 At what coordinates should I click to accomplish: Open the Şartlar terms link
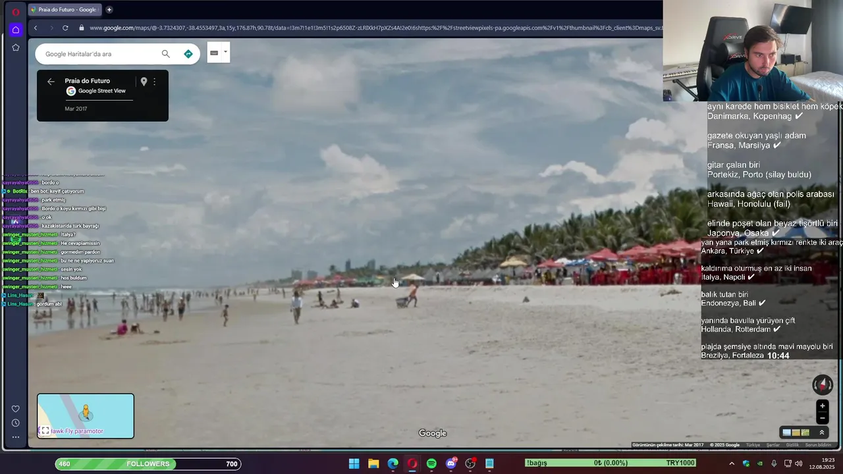(x=773, y=445)
